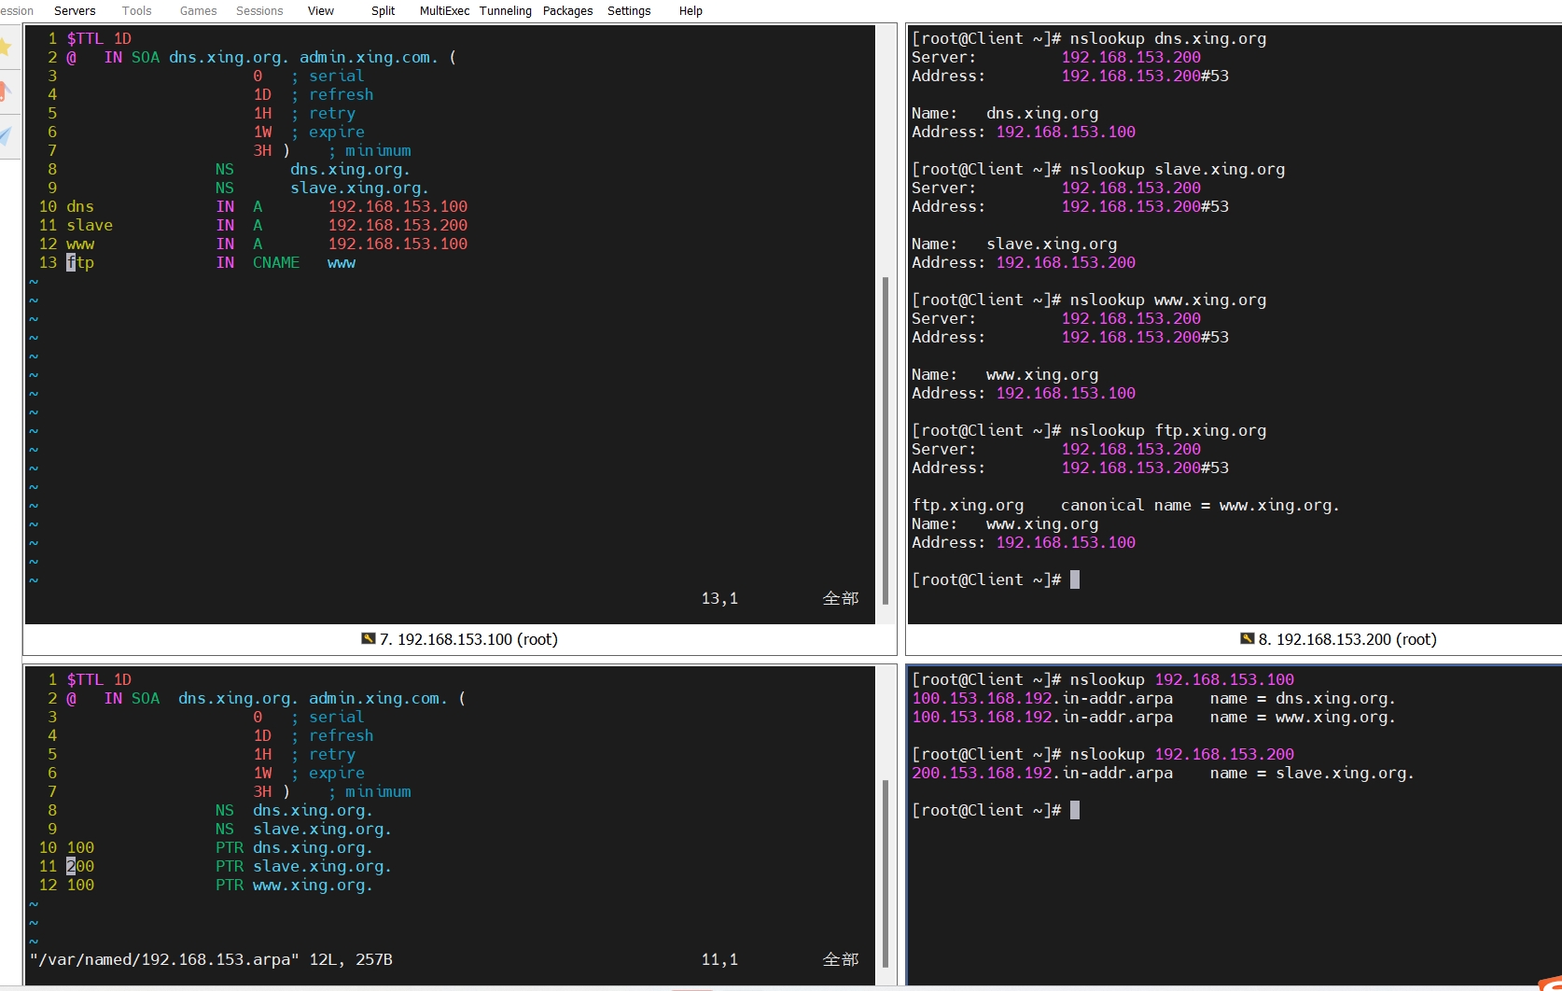The height and width of the screenshot is (991, 1562).
Task: Click '100 PTR dns.xing.org.' record line
Action: pos(219,847)
